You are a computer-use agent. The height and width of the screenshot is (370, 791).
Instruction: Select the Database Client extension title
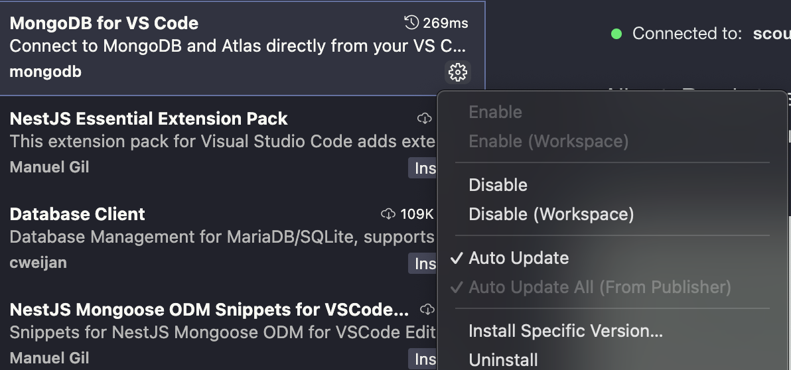[78, 214]
